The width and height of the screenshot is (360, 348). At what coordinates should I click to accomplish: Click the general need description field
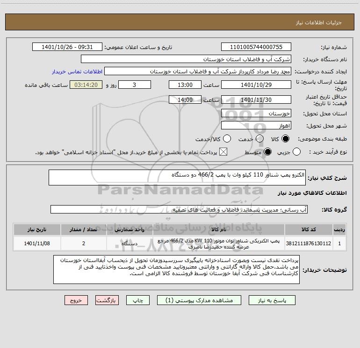(x=177, y=178)
